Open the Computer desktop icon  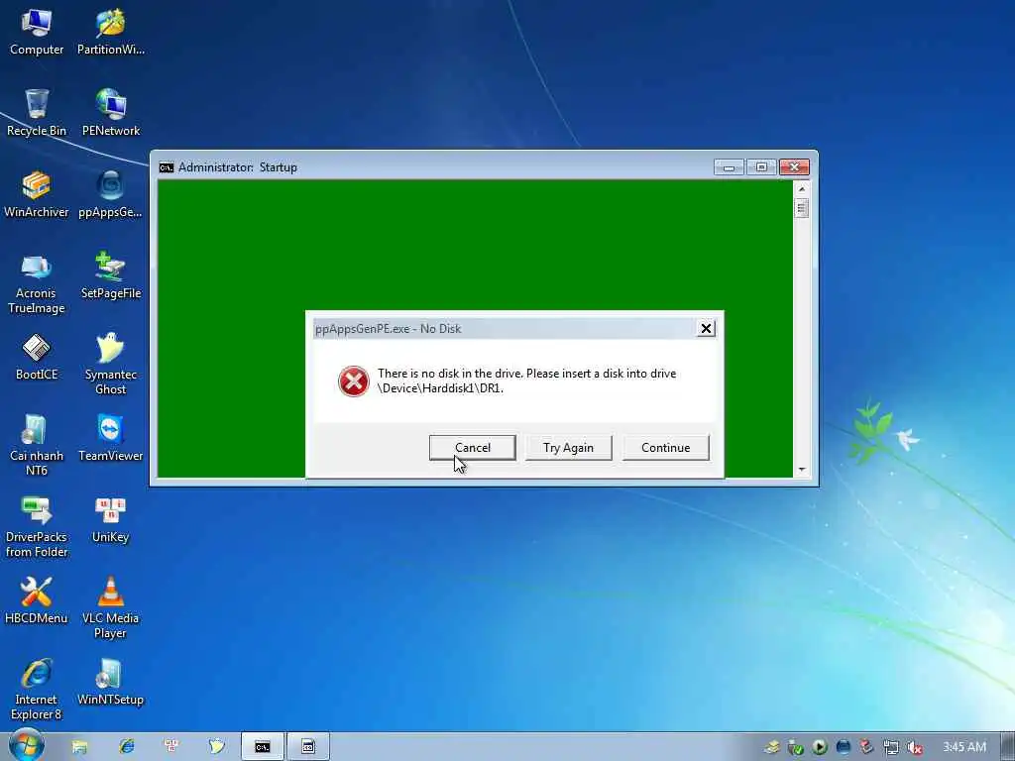pos(37,33)
